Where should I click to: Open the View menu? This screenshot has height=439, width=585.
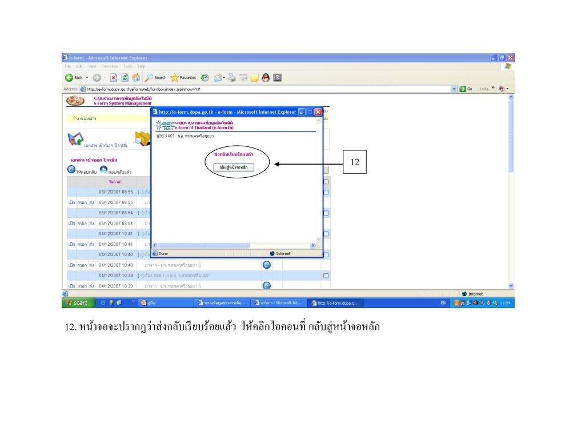[92, 66]
